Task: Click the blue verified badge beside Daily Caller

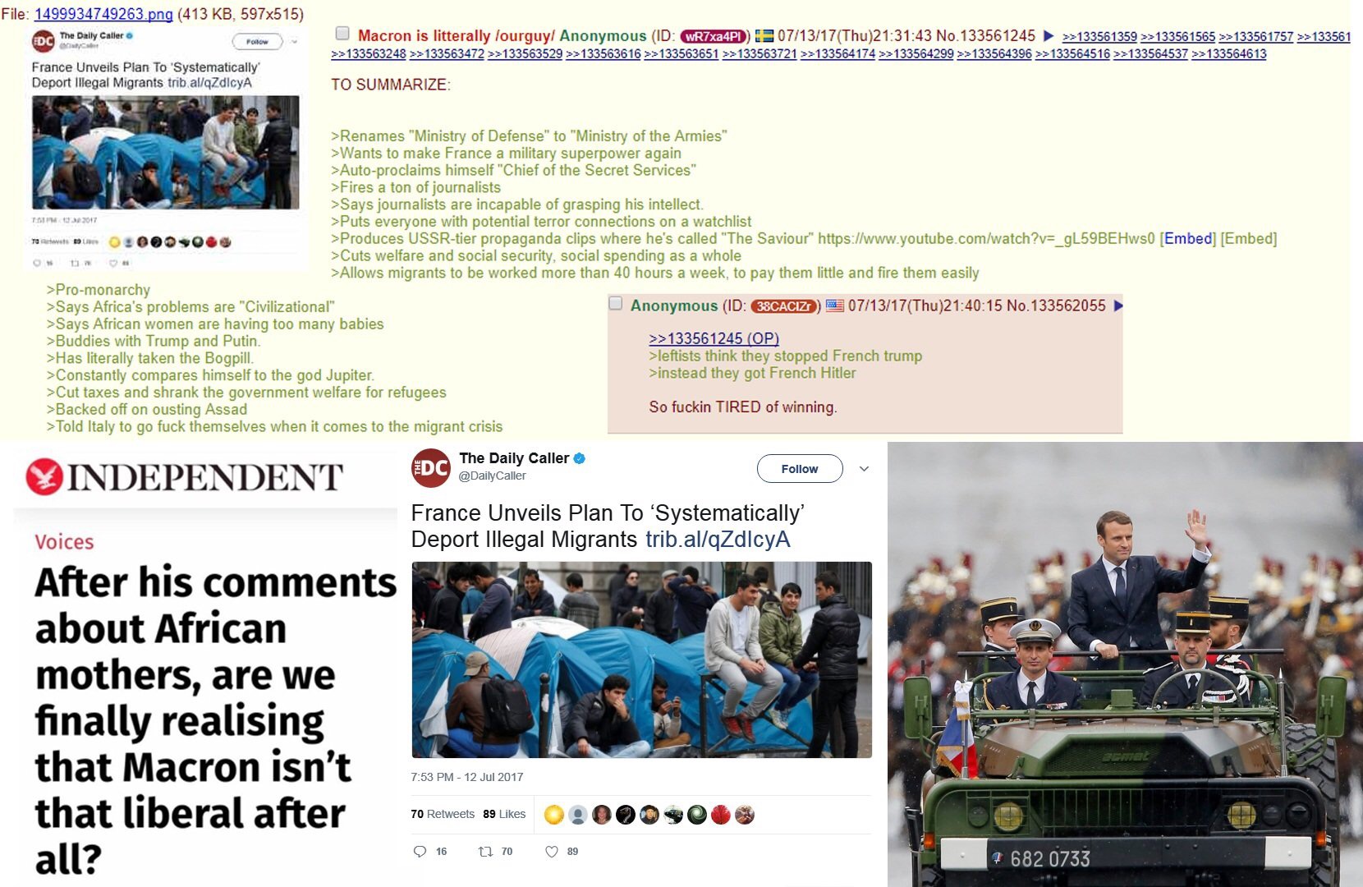Action: pyautogui.click(x=579, y=458)
